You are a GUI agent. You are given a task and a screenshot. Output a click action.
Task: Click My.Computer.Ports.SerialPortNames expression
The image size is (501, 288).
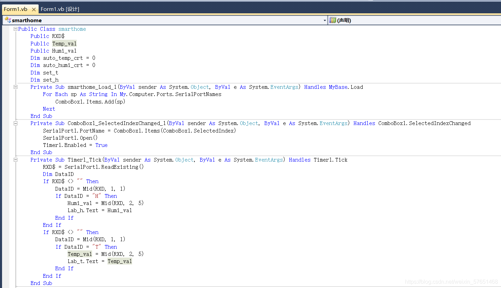(x=171, y=94)
